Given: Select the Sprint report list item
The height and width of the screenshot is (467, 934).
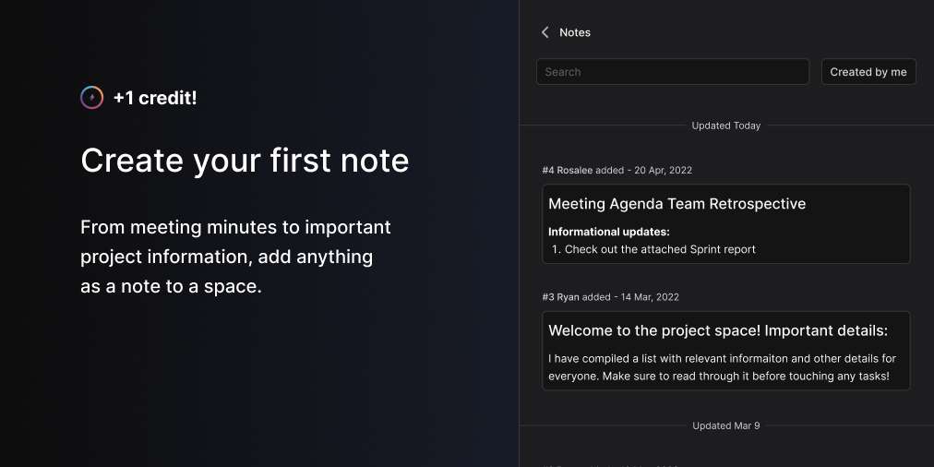Looking at the screenshot, I should 659,249.
